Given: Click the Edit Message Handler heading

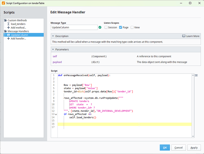Looking at the screenshot, I should tap(68, 12).
